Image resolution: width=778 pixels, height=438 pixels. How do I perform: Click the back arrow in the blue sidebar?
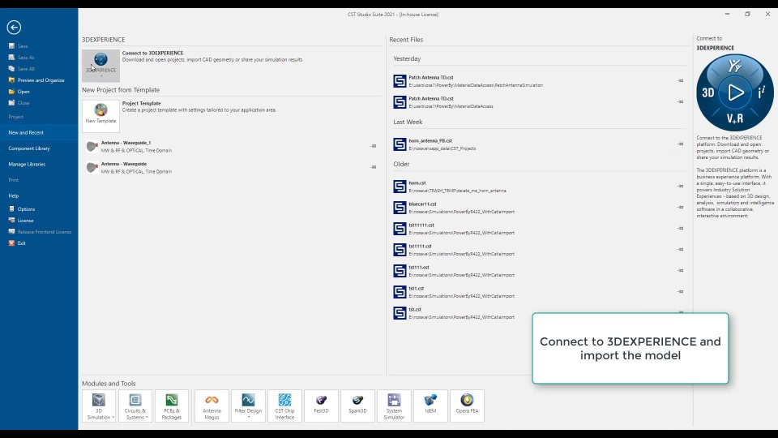14,28
